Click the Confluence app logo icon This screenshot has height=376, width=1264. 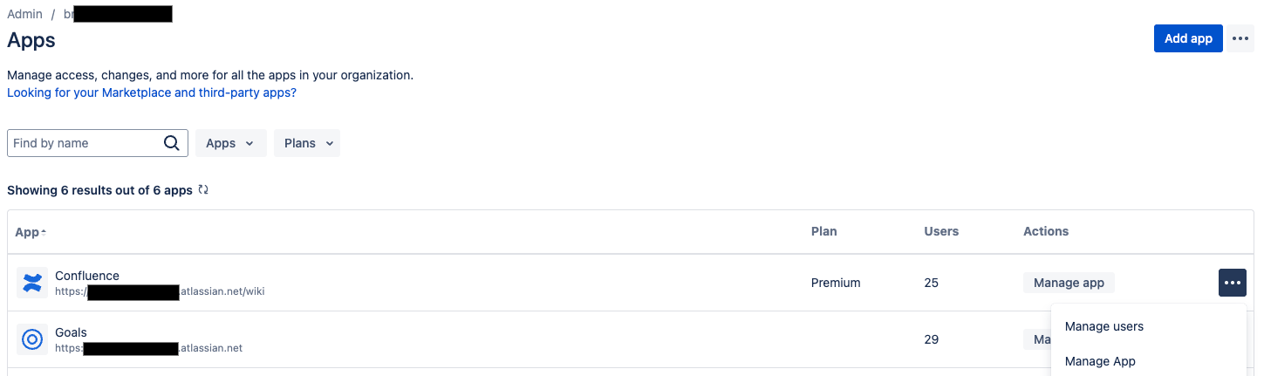click(x=32, y=283)
